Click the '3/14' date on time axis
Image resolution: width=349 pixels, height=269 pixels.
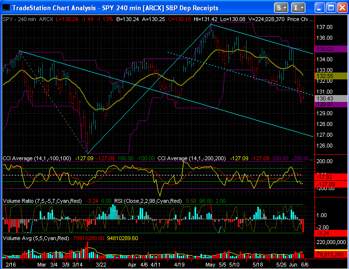pyautogui.click(x=77, y=265)
